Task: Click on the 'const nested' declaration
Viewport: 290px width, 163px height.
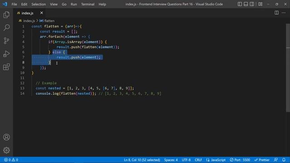Action: point(48,88)
